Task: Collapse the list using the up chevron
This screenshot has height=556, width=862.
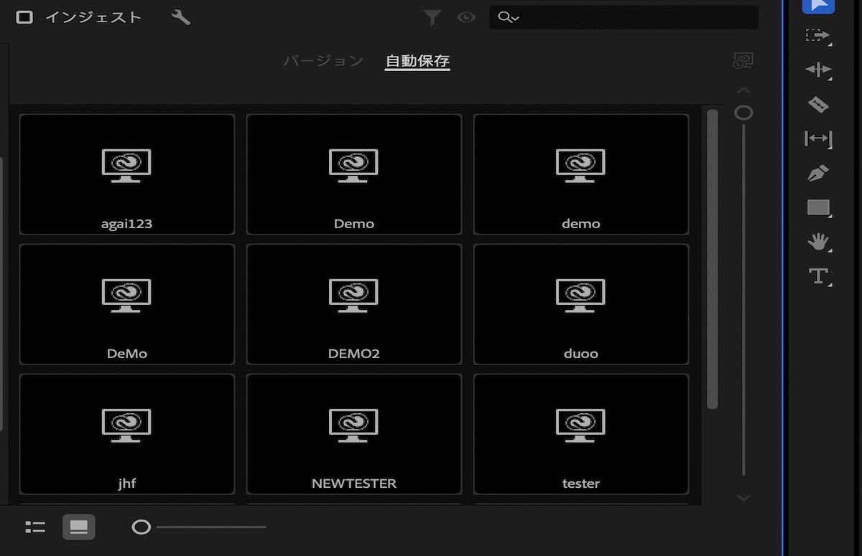Action: pyautogui.click(x=743, y=90)
